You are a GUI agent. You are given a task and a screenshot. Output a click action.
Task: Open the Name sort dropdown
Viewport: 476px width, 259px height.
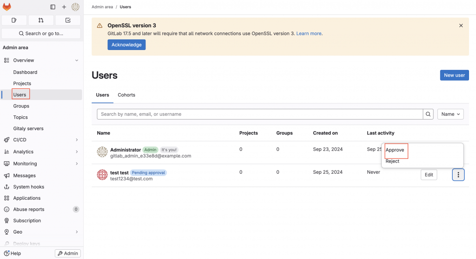[x=450, y=114]
